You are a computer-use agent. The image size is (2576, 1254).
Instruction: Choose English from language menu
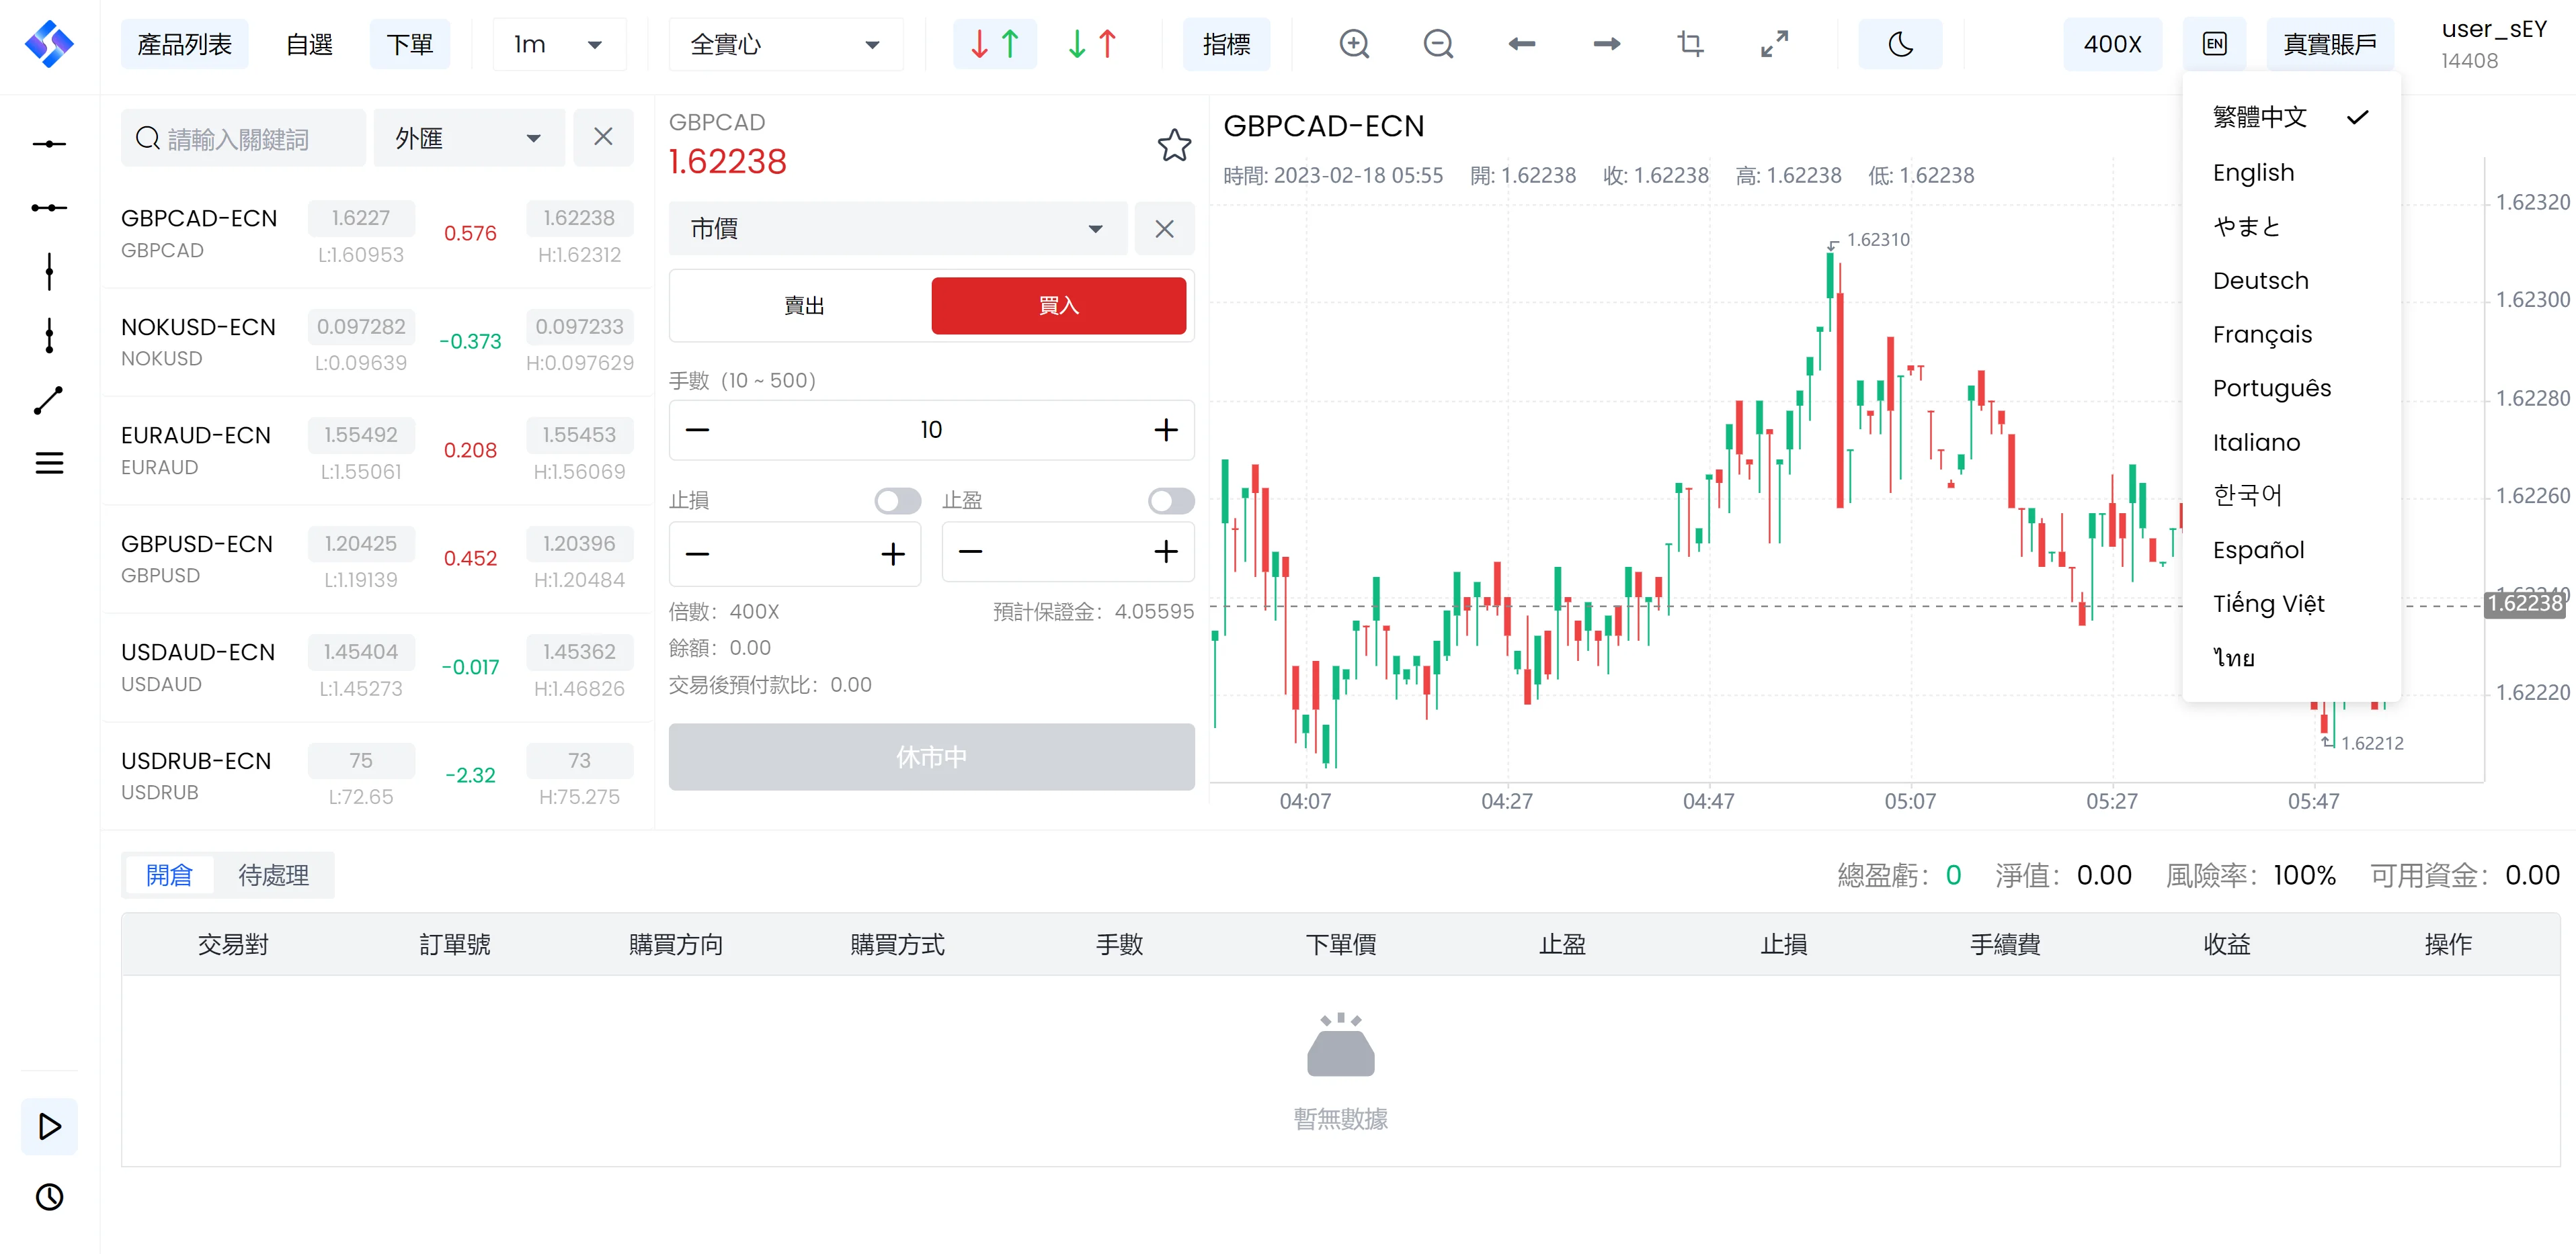[2253, 173]
